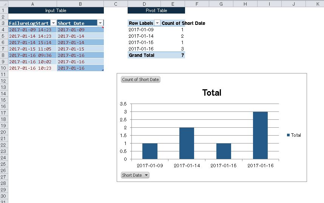This screenshot has width=324, height=203.
Task: Select the Grand Total value 7
Action: point(173,55)
